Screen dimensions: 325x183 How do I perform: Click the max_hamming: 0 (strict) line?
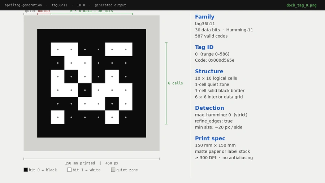pyautogui.click(x=221, y=115)
